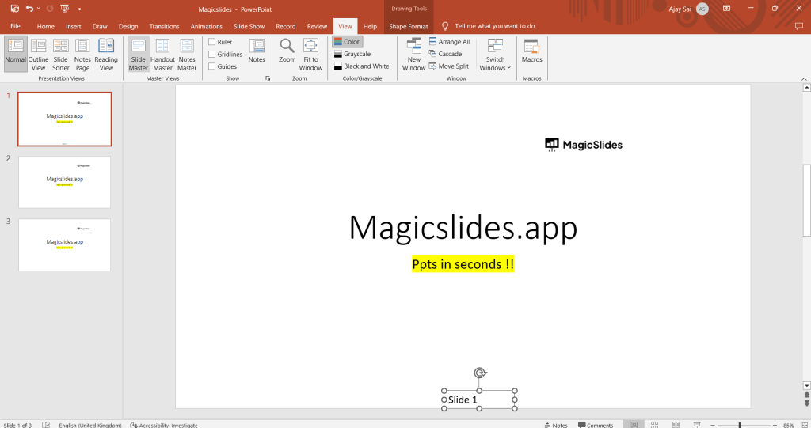Image resolution: width=811 pixels, height=428 pixels.
Task: Expand the Switch Windows dropdown
Action: tap(495, 54)
